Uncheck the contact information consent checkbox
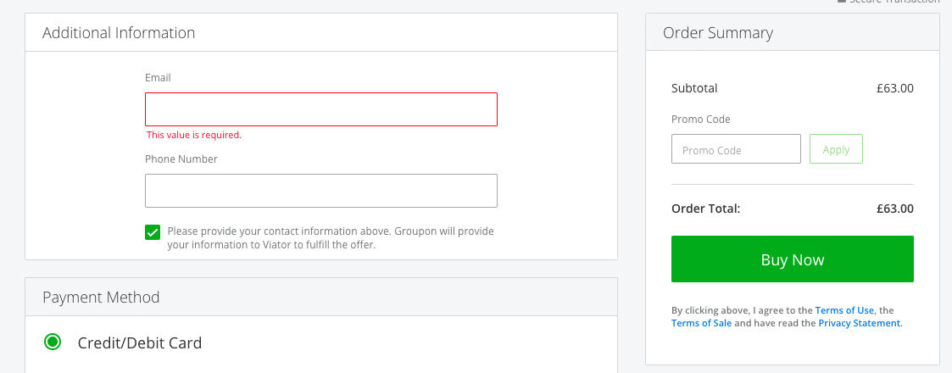 click(x=153, y=232)
